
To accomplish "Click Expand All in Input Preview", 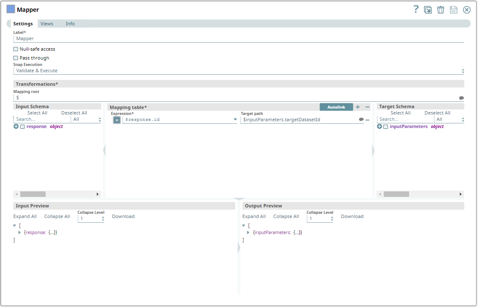I will pyautogui.click(x=25, y=217).
